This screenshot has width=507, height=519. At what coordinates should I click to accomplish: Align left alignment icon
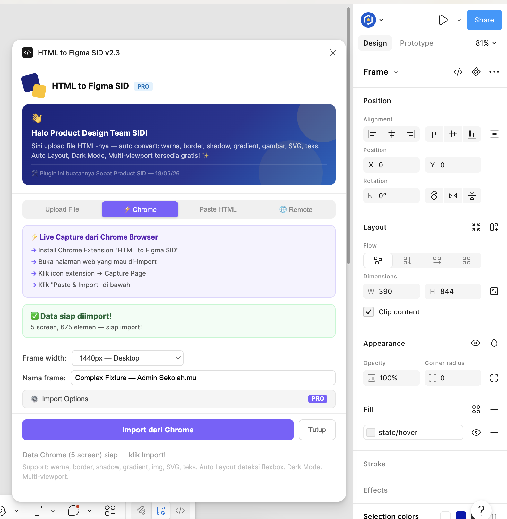(373, 134)
